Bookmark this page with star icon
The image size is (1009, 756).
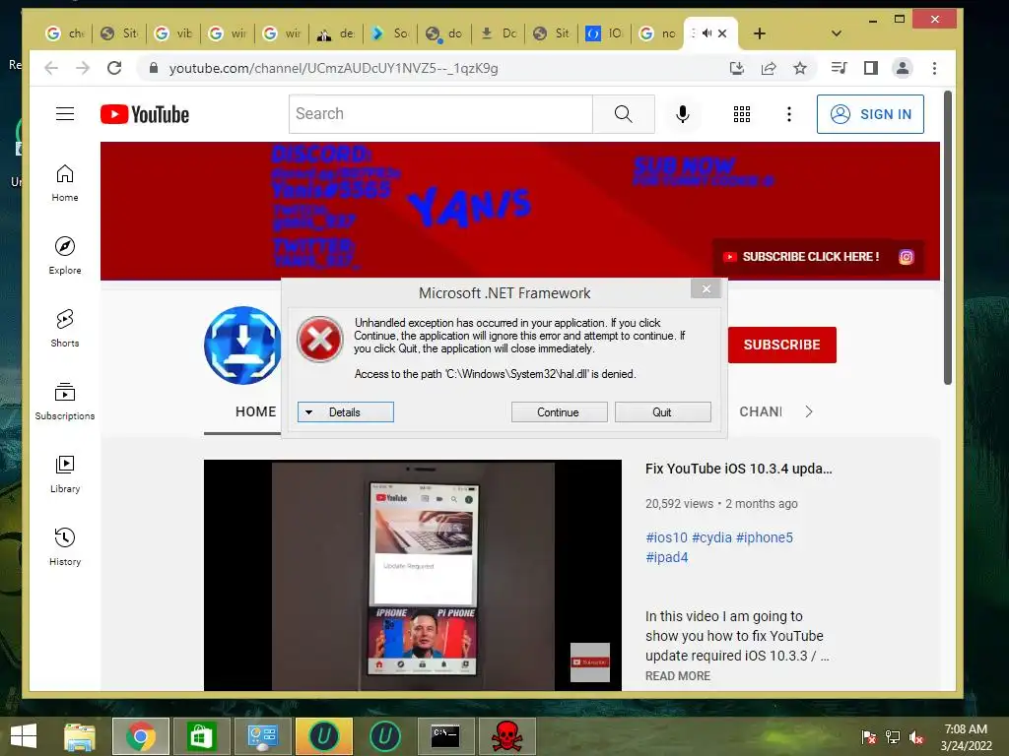pyautogui.click(x=800, y=68)
